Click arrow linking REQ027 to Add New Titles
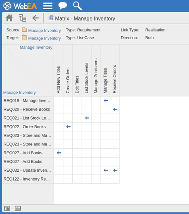Viewport: 189px width, 214px height. click(x=59, y=153)
